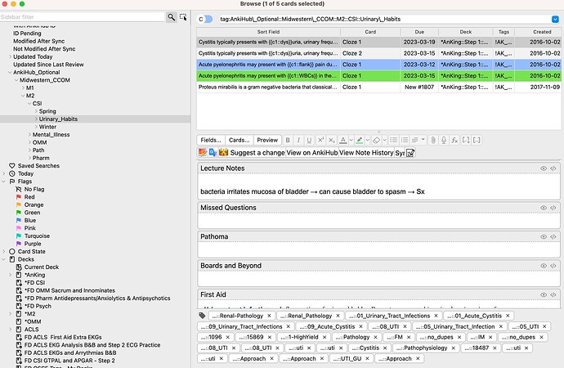Open the highlight color picker dropdown arrow
The height and width of the screenshot is (368, 564).
367,141
